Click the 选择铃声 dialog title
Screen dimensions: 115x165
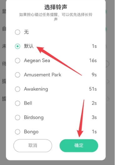coord(56,7)
